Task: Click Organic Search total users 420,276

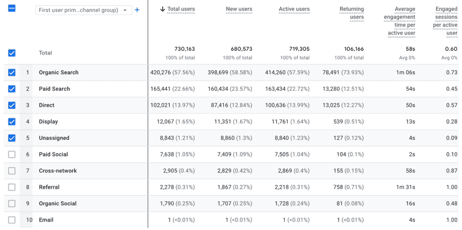Action: click(160, 72)
